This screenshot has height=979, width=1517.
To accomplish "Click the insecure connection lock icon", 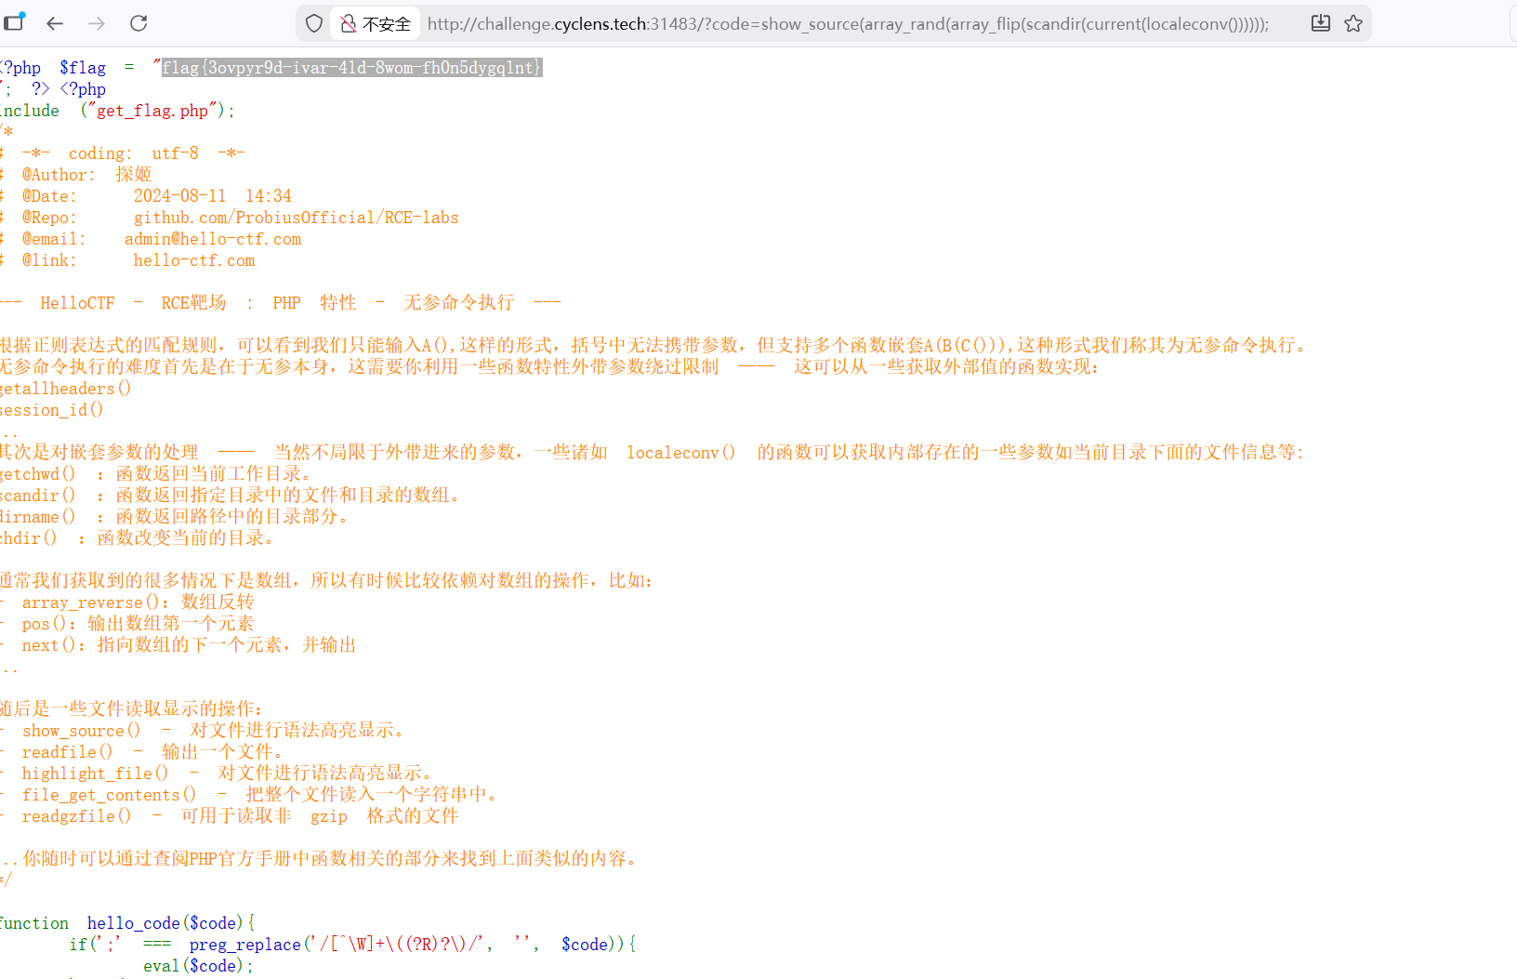I will (x=348, y=23).
